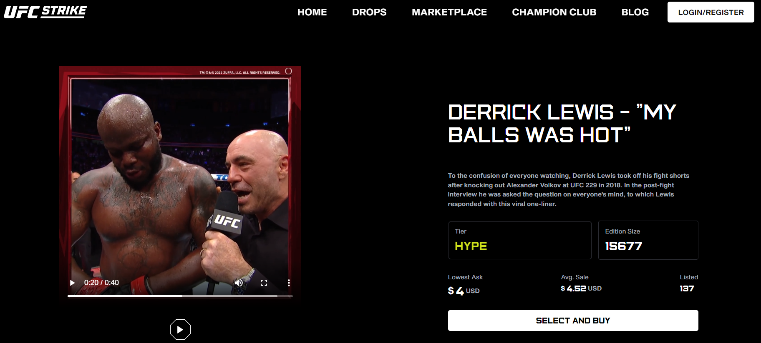The width and height of the screenshot is (761, 343).
Task: Click the SELECT AND BUY button
Action: pos(573,321)
